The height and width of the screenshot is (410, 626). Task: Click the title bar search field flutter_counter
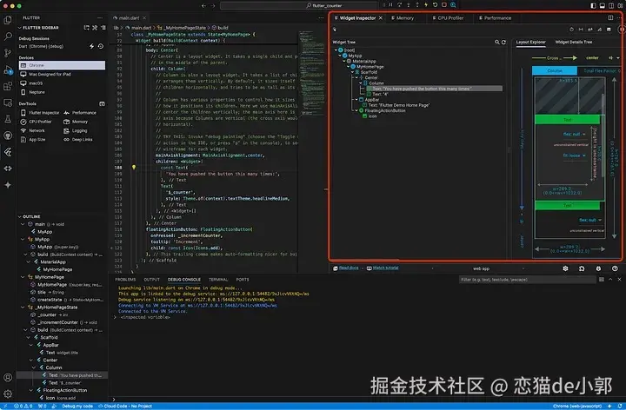pos(298,5)
